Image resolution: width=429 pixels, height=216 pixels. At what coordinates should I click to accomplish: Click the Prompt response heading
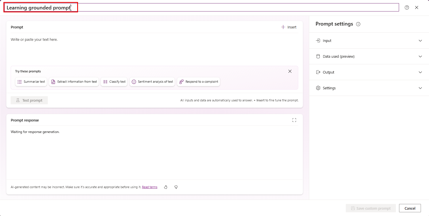point(25,120)
